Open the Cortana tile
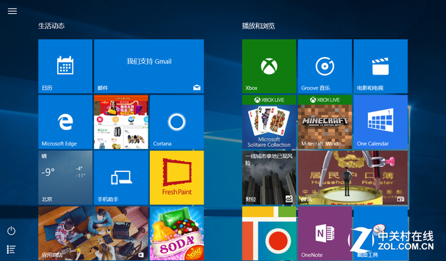446x261 pixels. coord(176,122)
